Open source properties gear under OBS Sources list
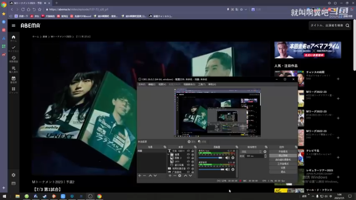Screen dimensions: 356x200 (180, 176)
